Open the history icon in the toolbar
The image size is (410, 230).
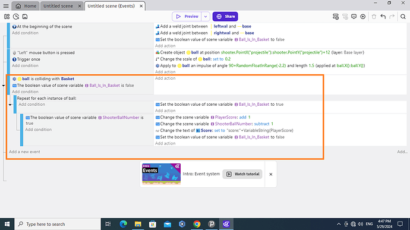[16, 17]
